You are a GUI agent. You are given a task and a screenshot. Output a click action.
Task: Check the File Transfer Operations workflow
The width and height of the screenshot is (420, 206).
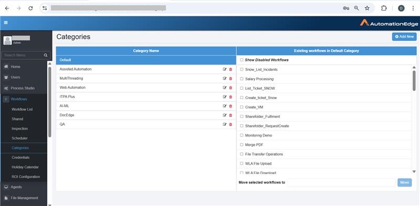point(241,154)
